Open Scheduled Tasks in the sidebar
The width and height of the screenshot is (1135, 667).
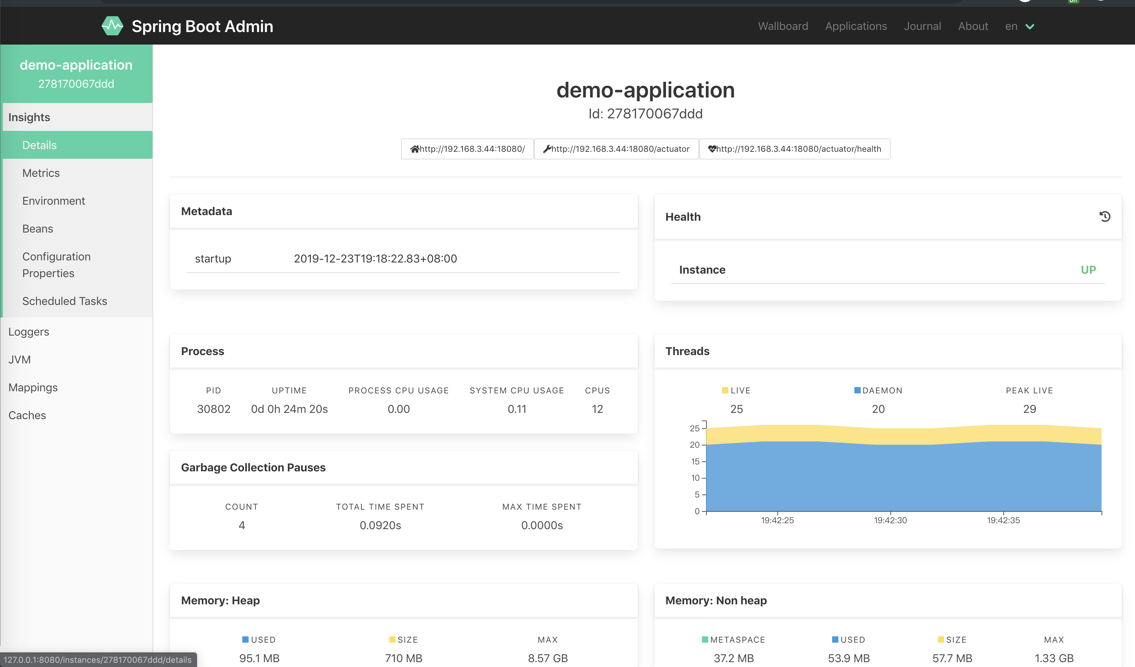click(64, 301)
